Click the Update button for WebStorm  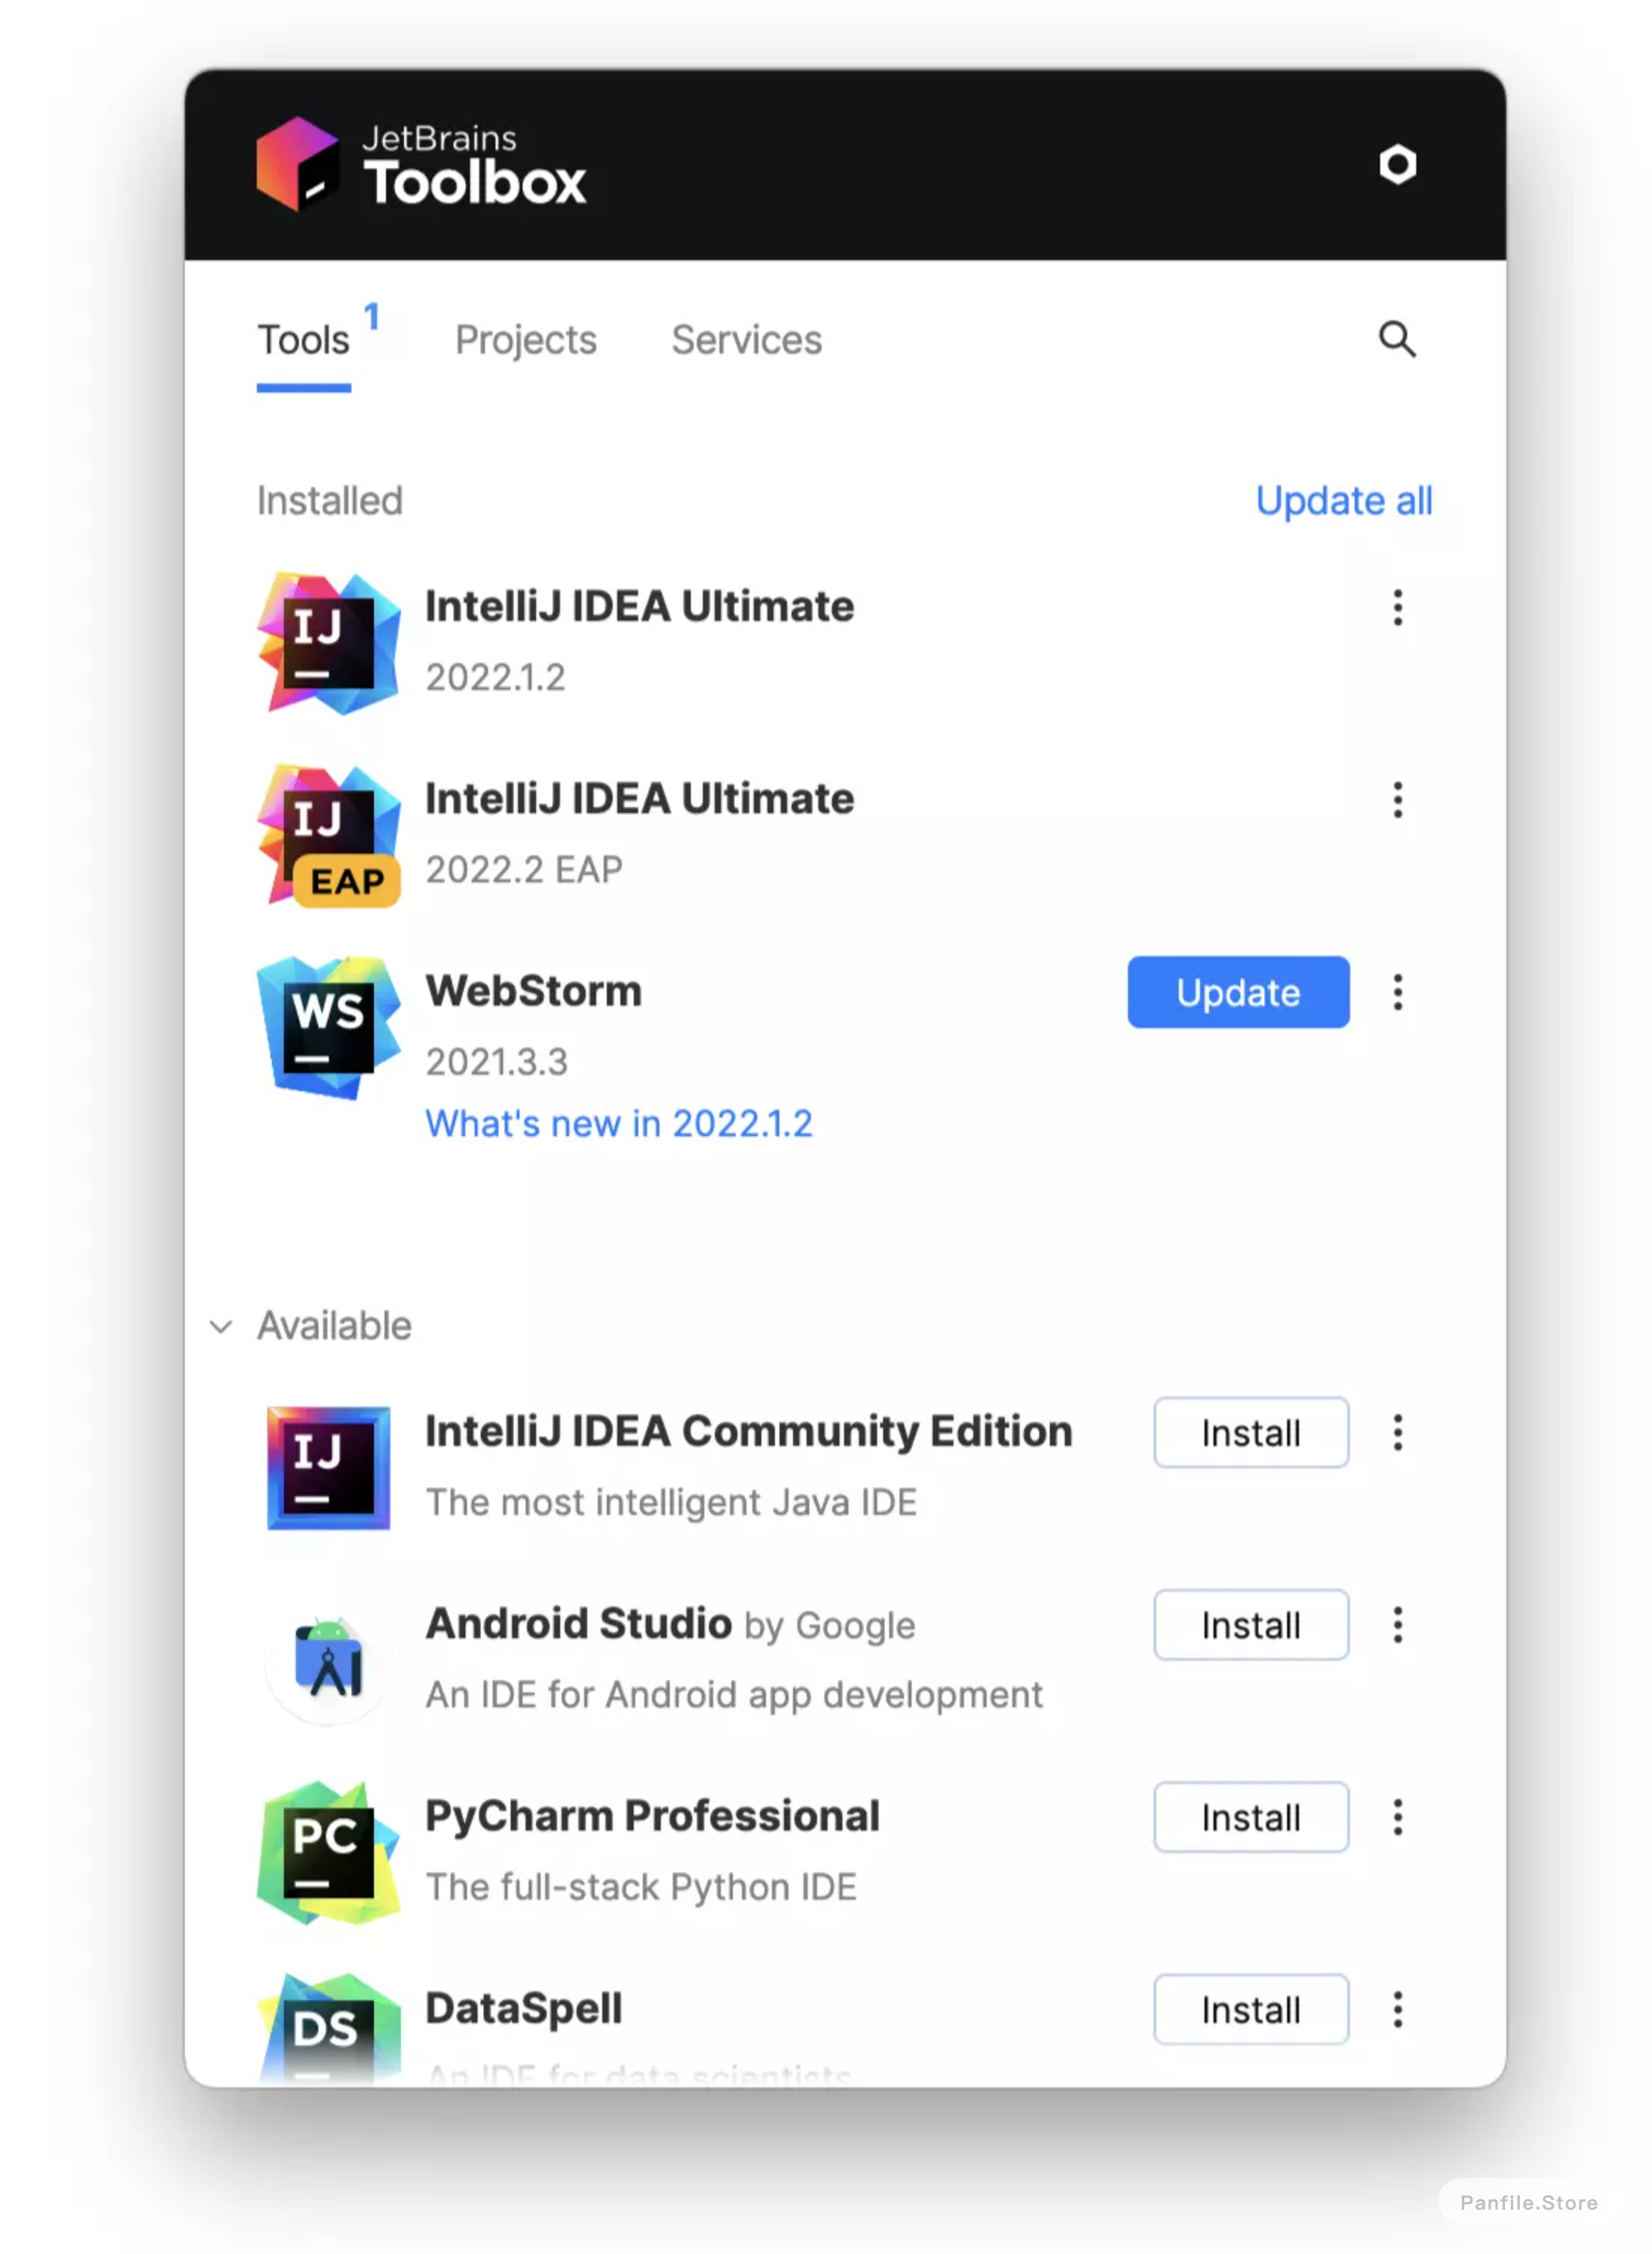[x=1237, y=994]
